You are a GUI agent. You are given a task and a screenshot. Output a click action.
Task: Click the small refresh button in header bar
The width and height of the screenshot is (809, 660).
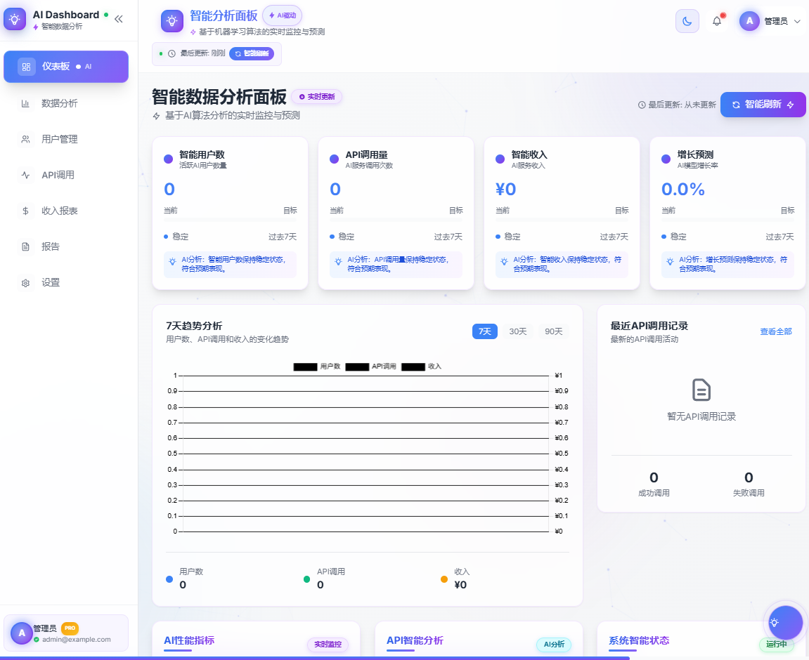tap(252, 53)
